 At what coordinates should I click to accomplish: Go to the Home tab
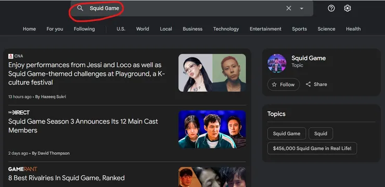tap(29, 29)
